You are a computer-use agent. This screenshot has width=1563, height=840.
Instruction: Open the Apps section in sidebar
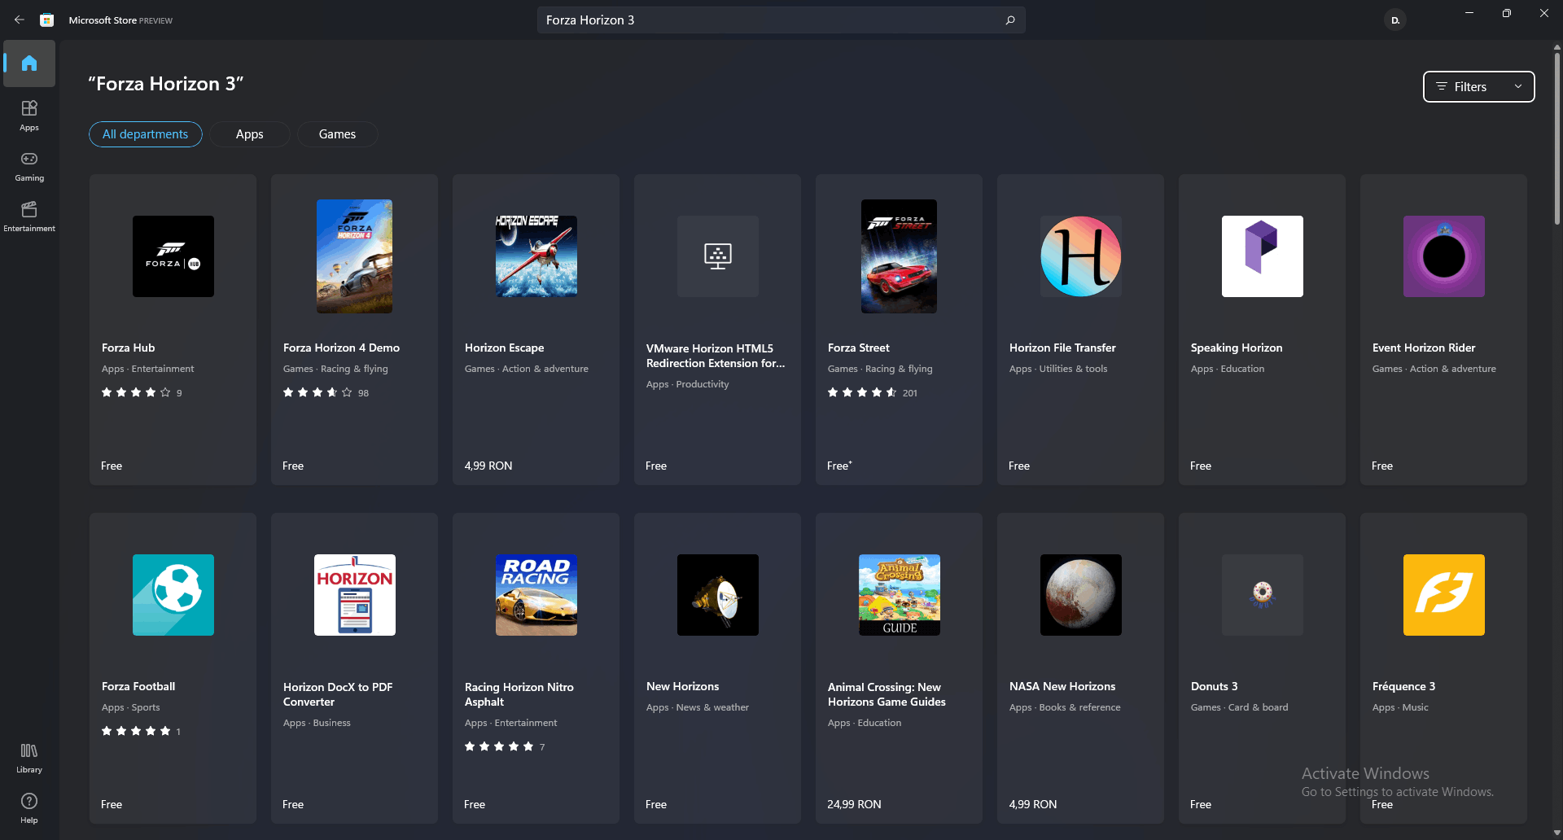[x=29, y=115]
